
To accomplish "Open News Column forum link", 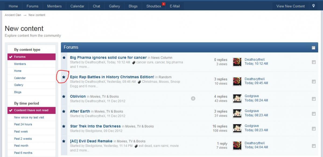I will [x=162, y=58].
